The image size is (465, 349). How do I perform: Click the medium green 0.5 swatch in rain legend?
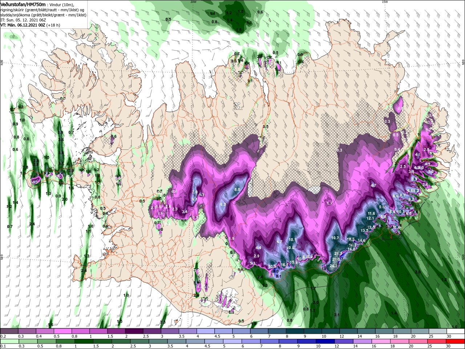coord(46,341)
